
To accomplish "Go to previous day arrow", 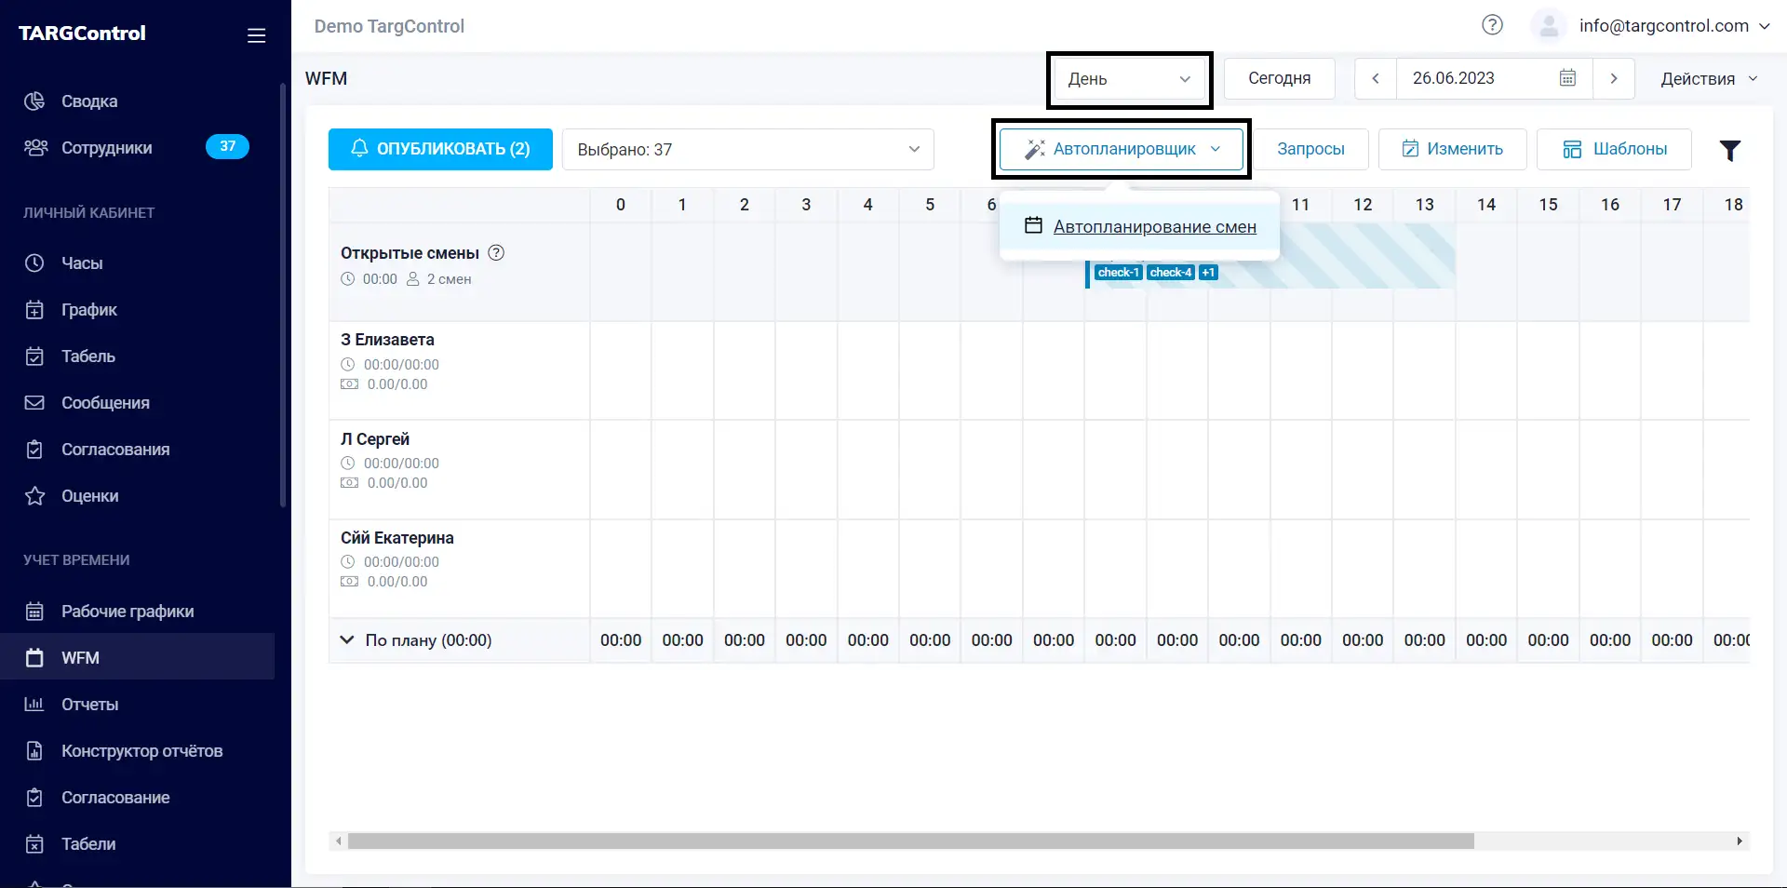I will 1376,78.
